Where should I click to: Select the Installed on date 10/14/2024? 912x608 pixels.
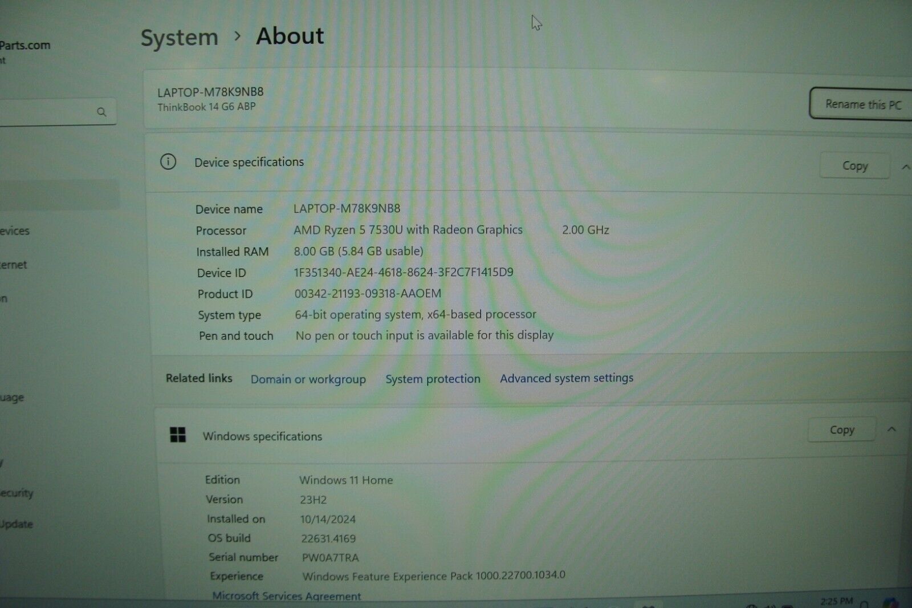(328, 519)
